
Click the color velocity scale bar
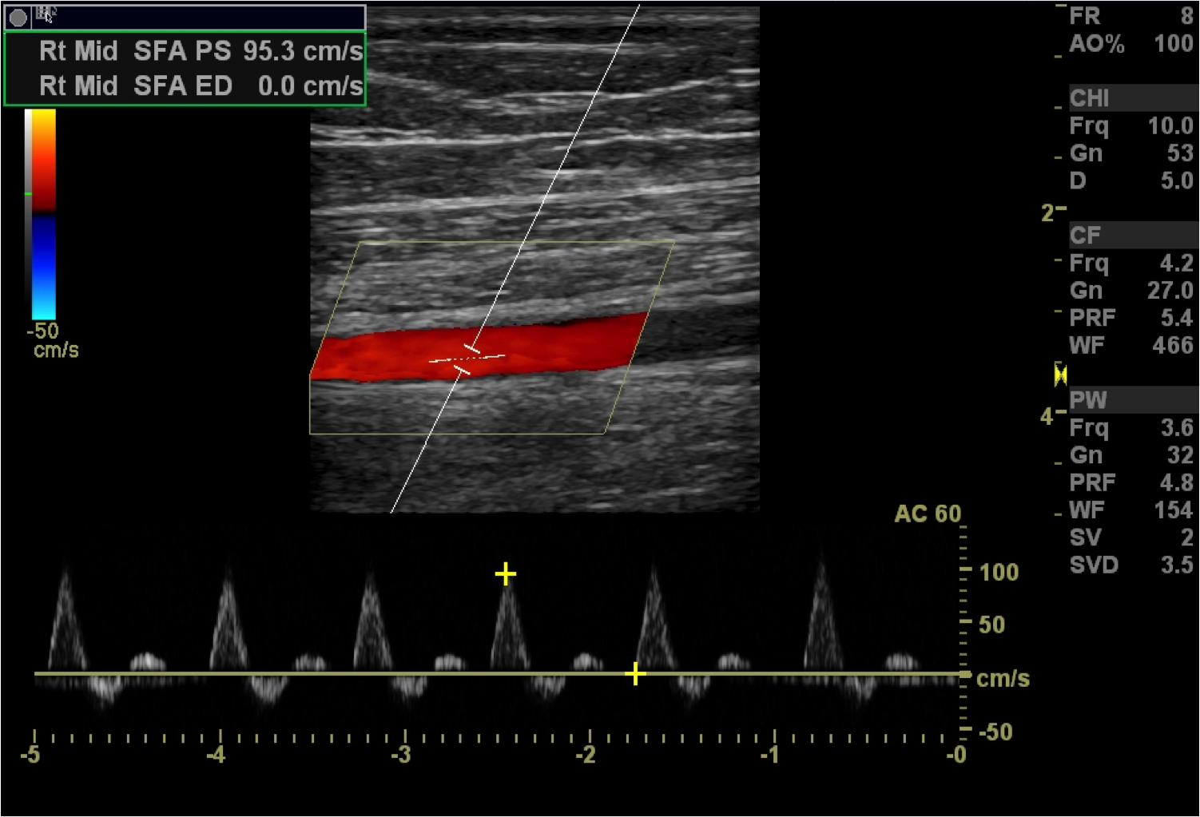click(x=43, y=214)
